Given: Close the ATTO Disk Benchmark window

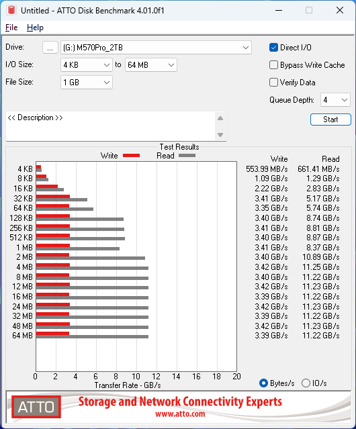Looking at the screenshot, I should pyautogui.click(x=340, y=10).
